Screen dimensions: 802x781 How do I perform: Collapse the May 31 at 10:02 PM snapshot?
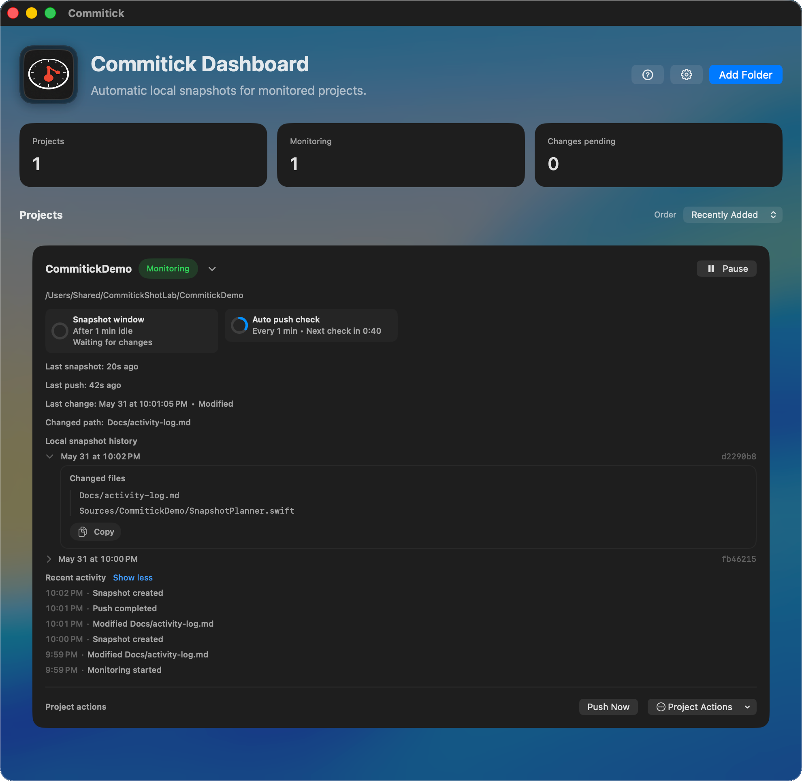(x=50, y=457)
